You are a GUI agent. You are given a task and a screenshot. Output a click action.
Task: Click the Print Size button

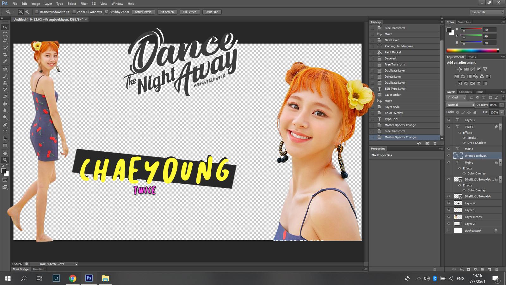(212, 12)
